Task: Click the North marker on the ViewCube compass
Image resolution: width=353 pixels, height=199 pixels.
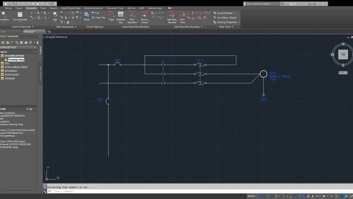Action: (x=343, y=44)
